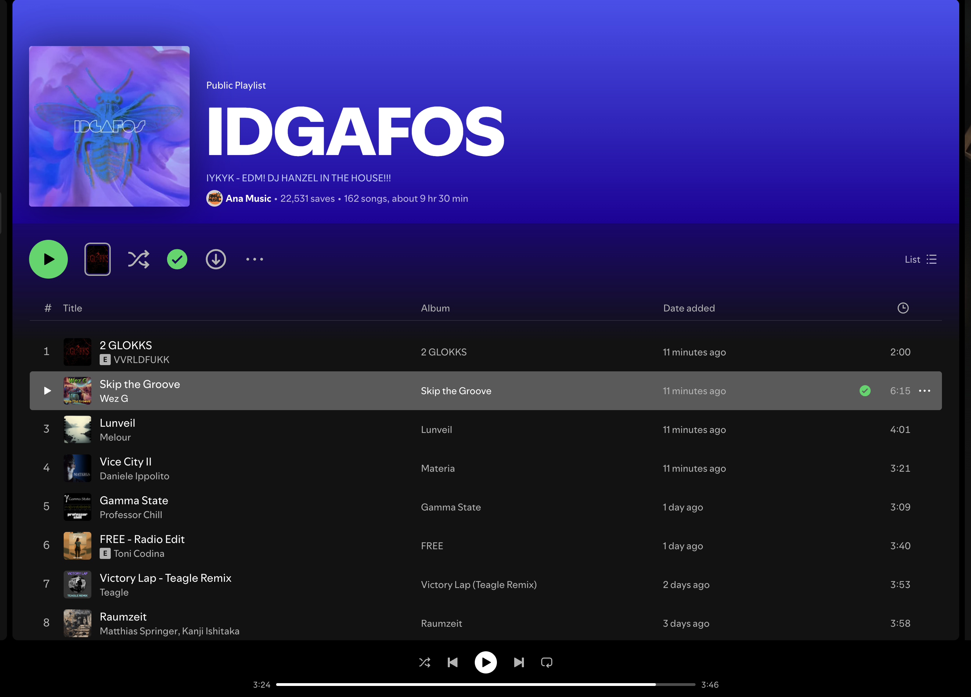
Task: Open the List view options dropdown
Action: (920, 260)
